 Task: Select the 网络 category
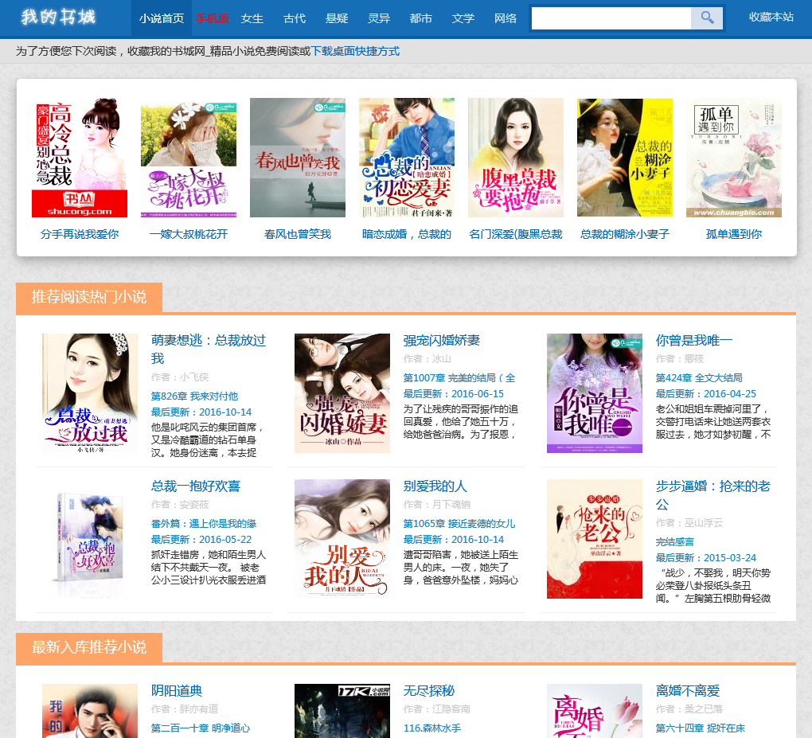pos(506,18)
